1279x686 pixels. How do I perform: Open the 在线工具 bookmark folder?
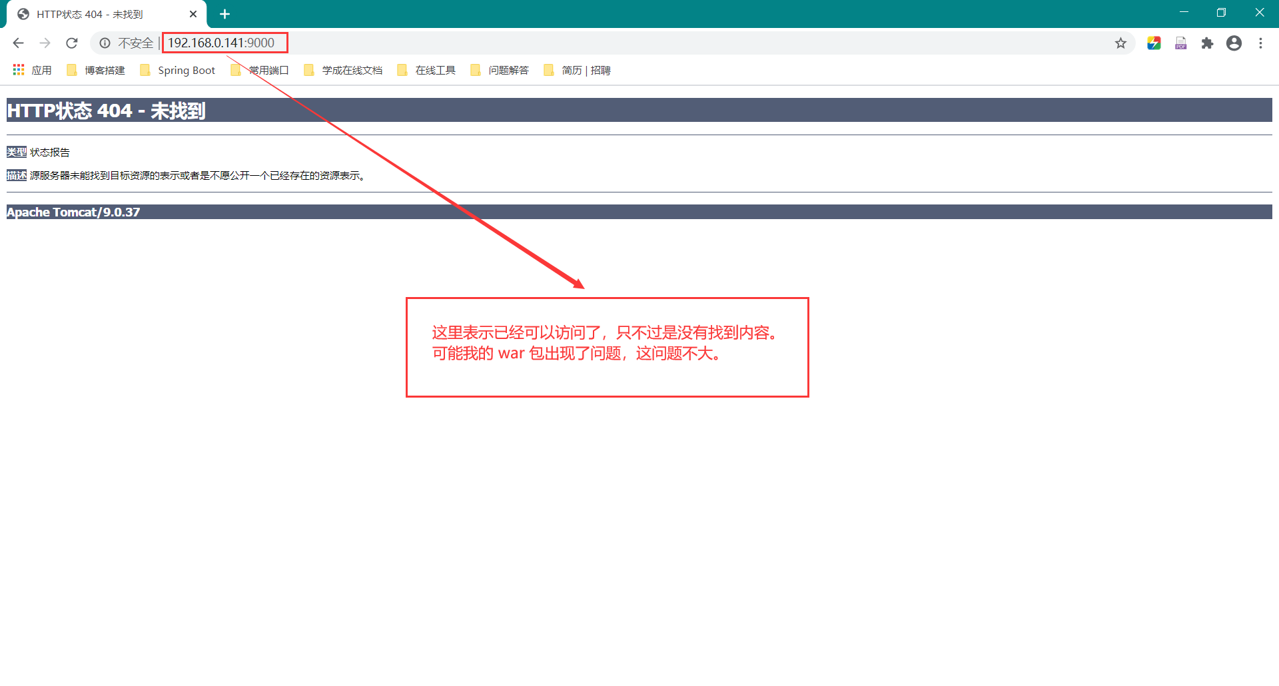tap(427, 70)
